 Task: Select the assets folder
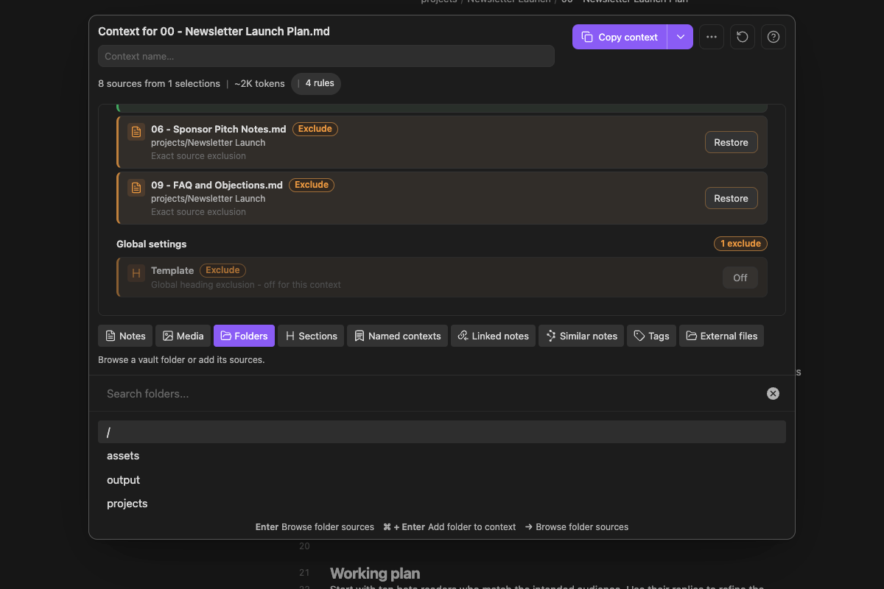(442, 456)
